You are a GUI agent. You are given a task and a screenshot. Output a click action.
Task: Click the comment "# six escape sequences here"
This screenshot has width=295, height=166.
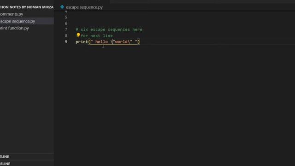click(x=109, y=30)
